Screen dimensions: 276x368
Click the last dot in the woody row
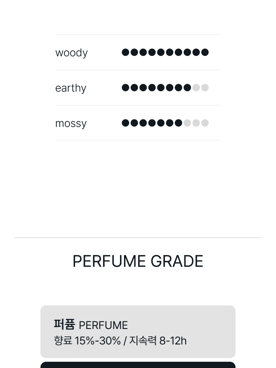click(x=205, y=52)
